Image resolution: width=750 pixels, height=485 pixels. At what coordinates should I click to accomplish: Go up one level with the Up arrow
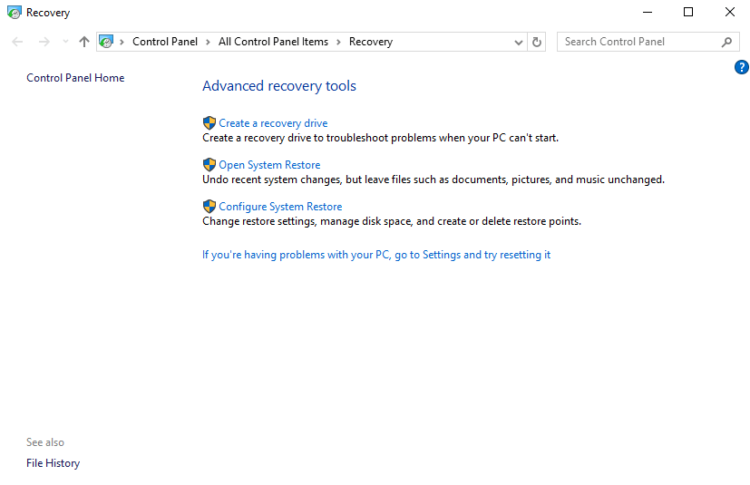(x=84, y=42)
